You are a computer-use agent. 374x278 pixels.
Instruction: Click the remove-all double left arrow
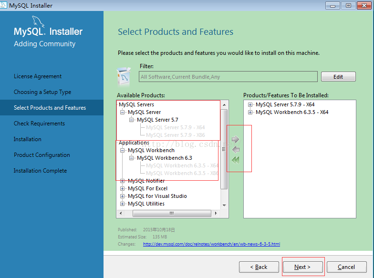point(236,160)
